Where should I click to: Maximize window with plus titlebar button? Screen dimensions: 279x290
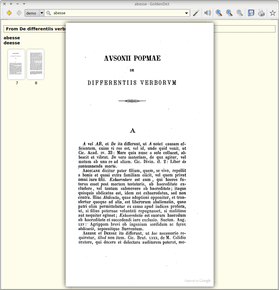click(x=11, y=4)
